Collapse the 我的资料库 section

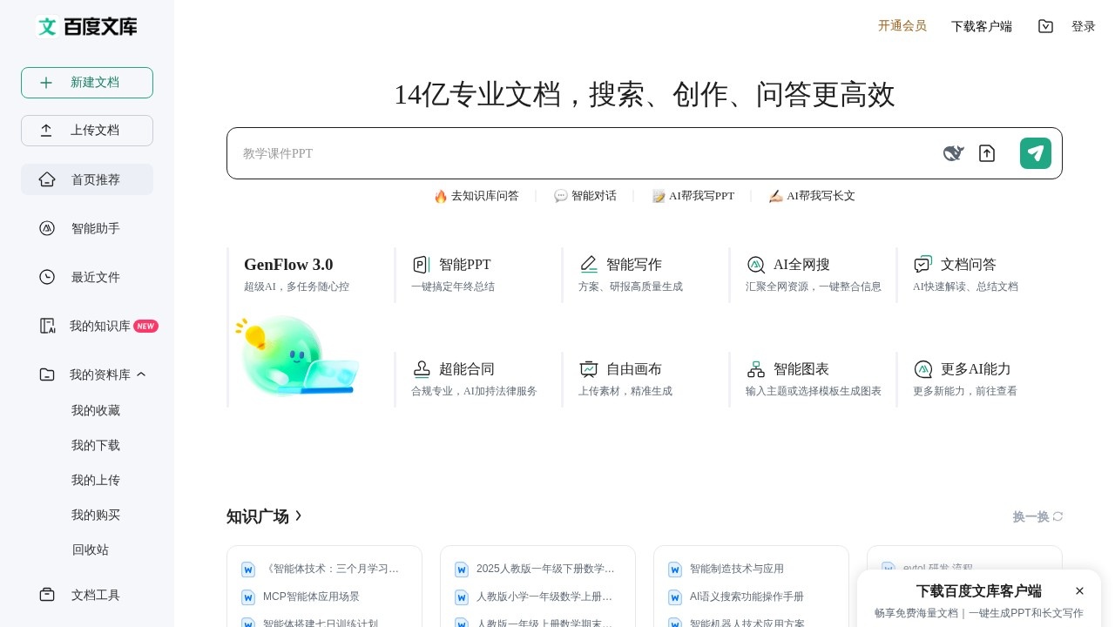(141, 374)
